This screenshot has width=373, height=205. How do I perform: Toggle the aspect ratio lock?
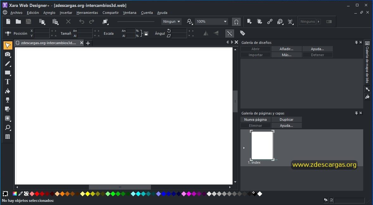(146, 33)
